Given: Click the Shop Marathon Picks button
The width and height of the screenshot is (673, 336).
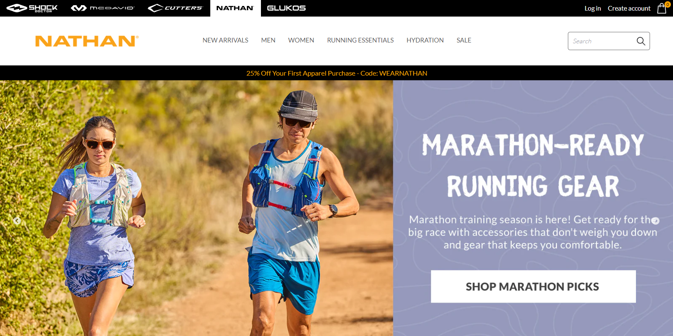Looking at the screenshot, I should point(533,287).
